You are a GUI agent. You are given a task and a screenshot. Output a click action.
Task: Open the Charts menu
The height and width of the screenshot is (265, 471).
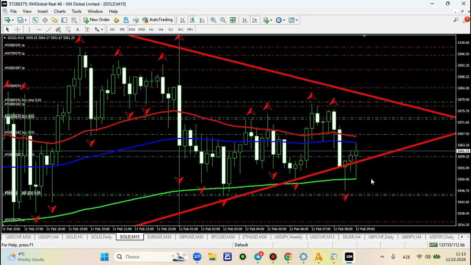[60, 11]
